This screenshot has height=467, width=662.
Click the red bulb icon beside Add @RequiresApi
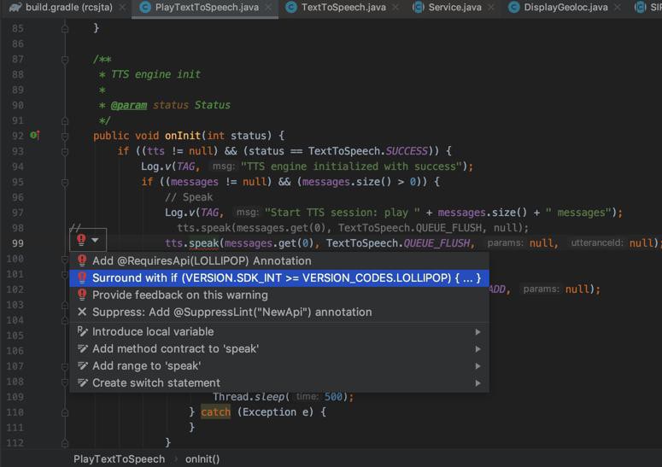tap(82, 260)
